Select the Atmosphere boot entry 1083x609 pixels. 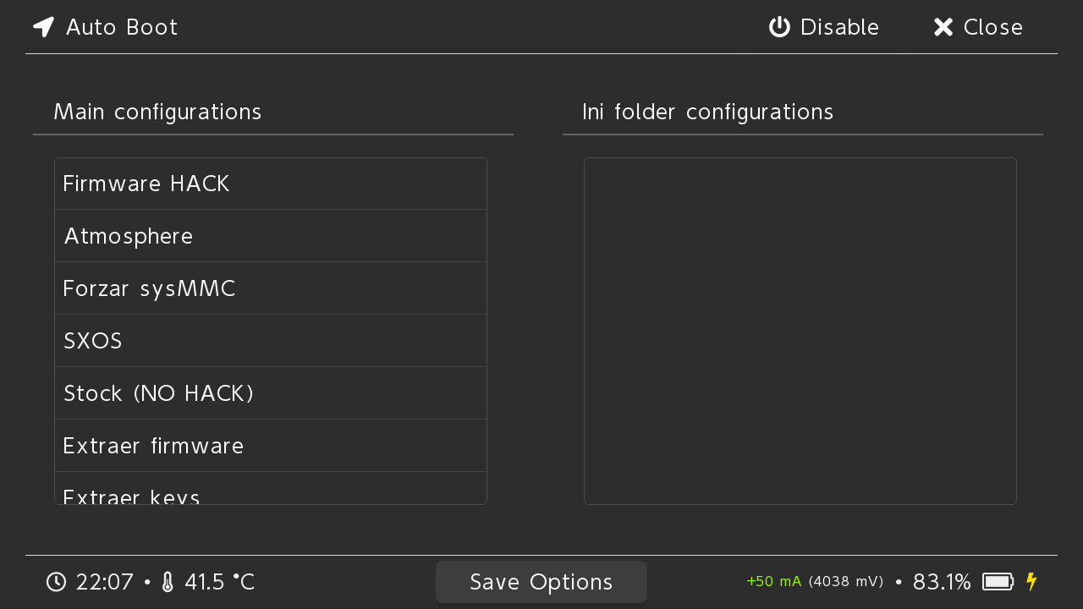pos(271,236)
